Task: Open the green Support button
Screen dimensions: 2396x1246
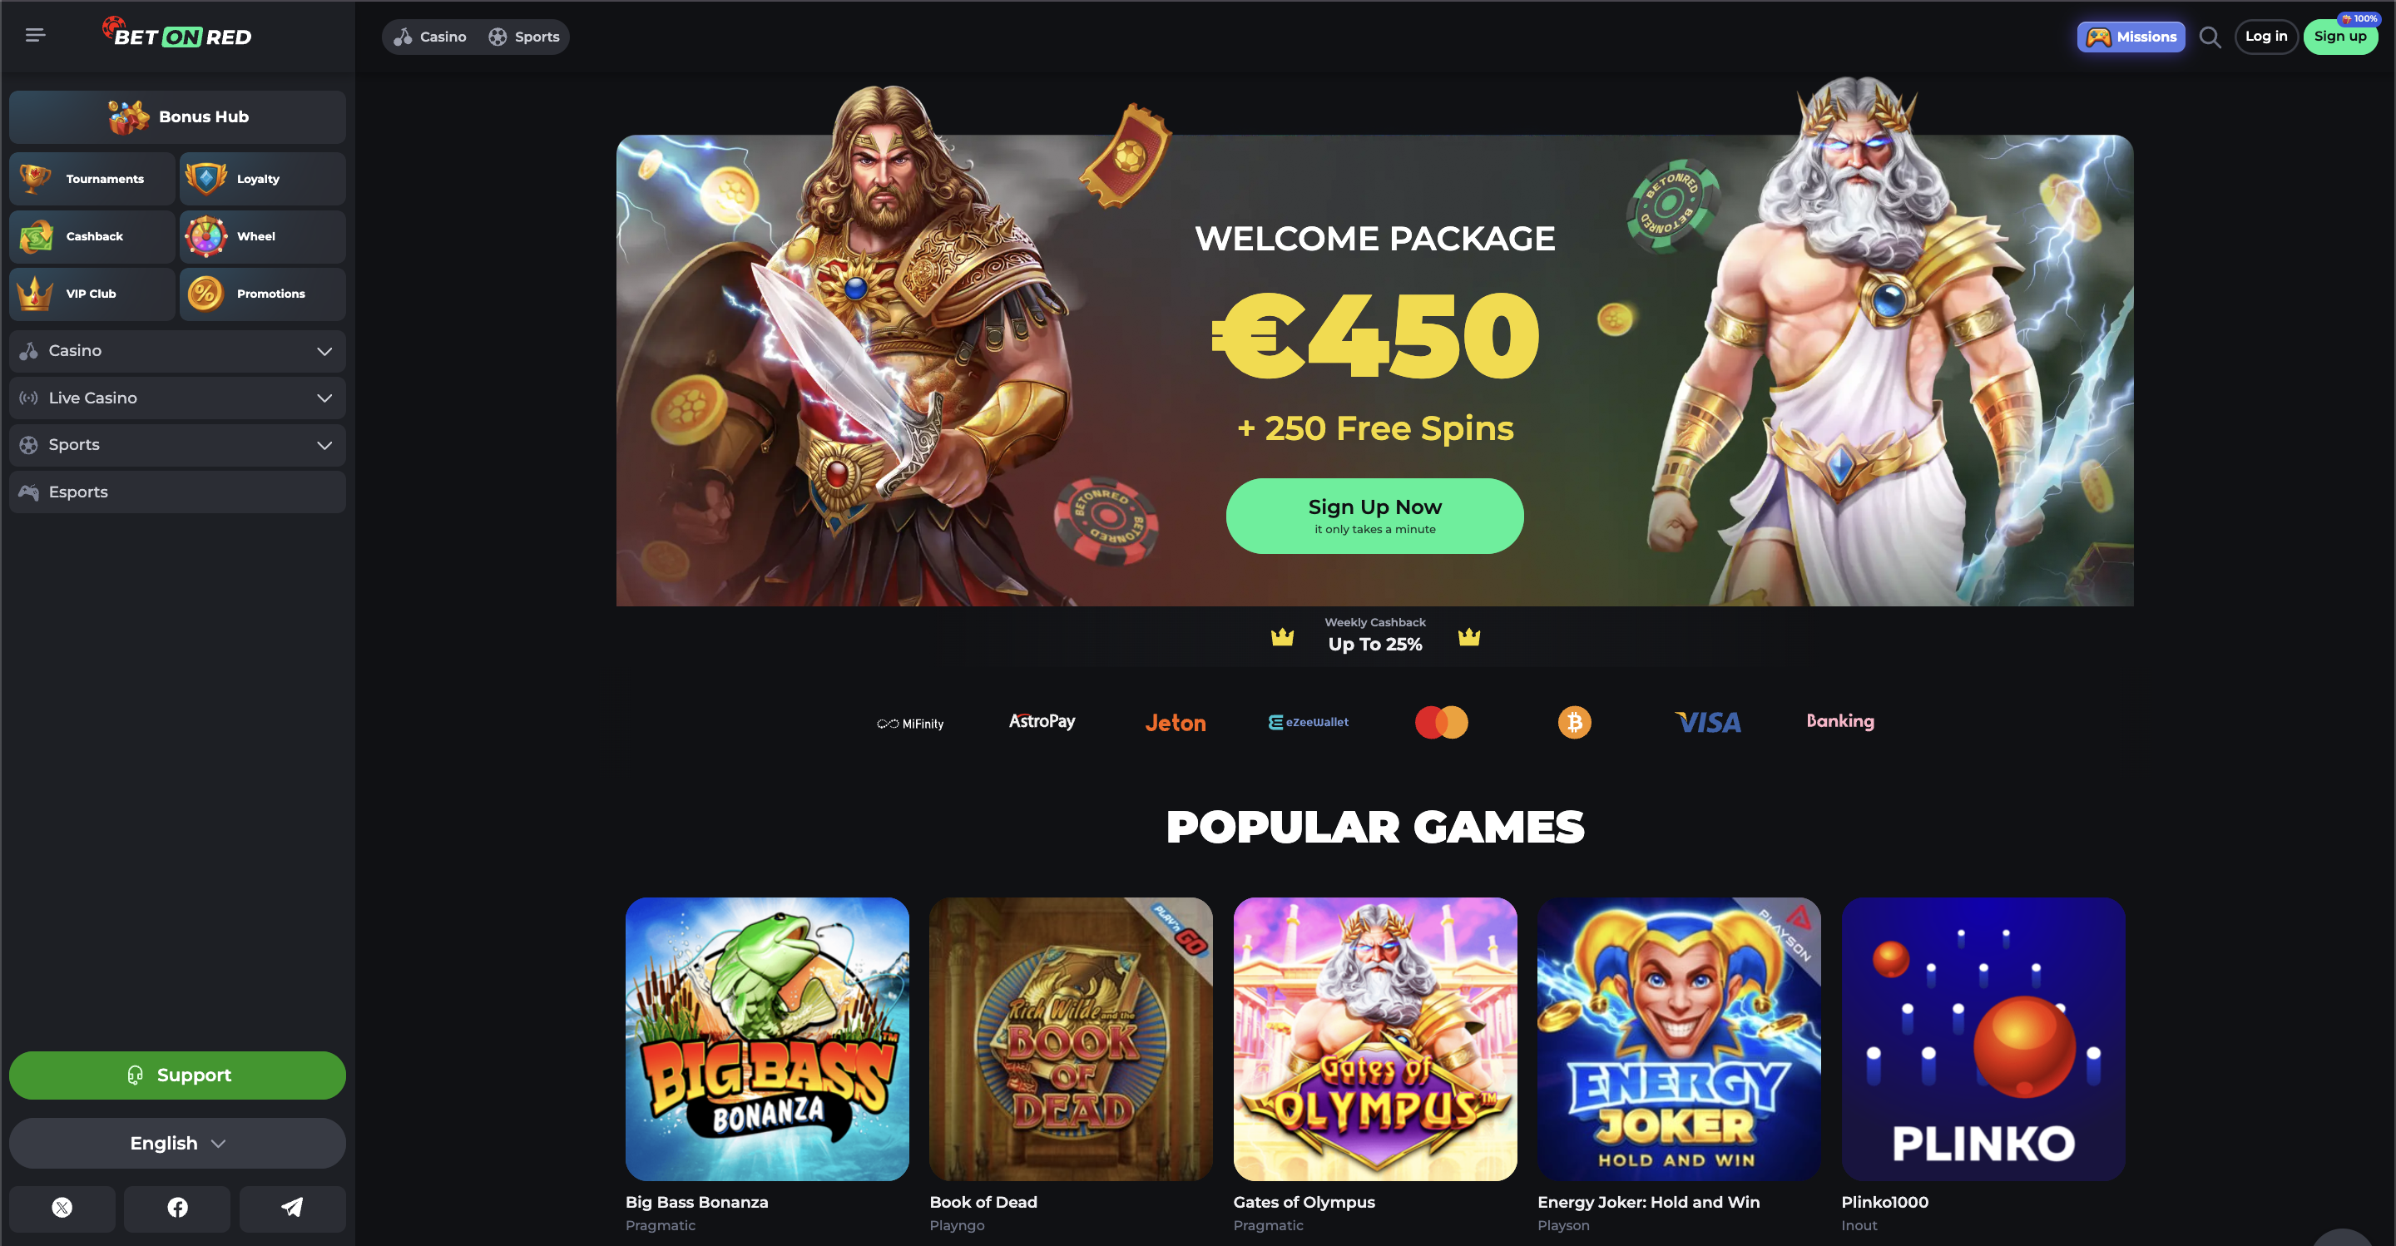Action: pyautogui.click(x=176, y=1075)
